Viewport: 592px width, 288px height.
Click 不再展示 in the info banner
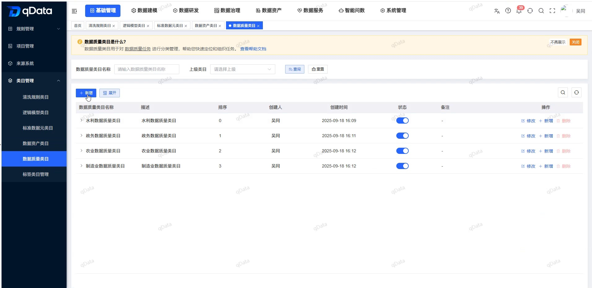(x=558, y=42)
